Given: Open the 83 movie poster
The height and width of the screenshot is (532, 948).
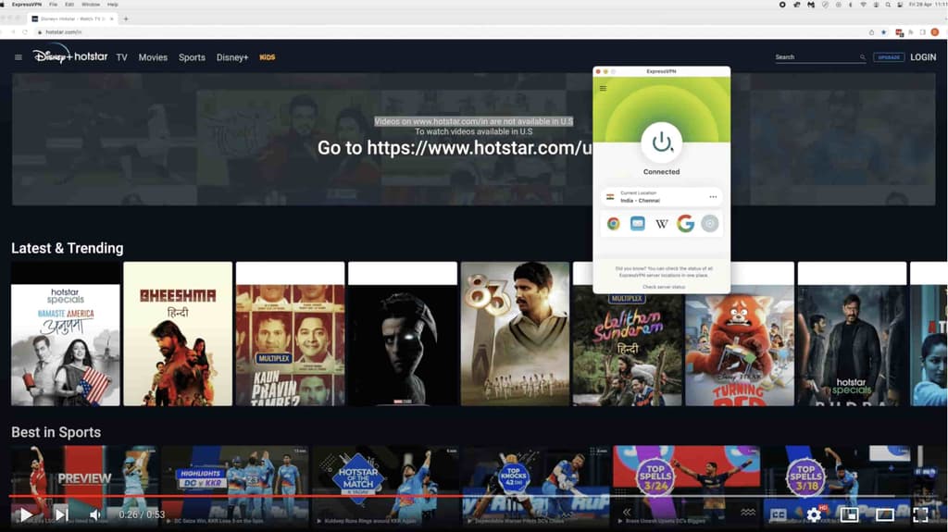Looking at the screenshot, I should pyautogui.click(x=515, y=334).
